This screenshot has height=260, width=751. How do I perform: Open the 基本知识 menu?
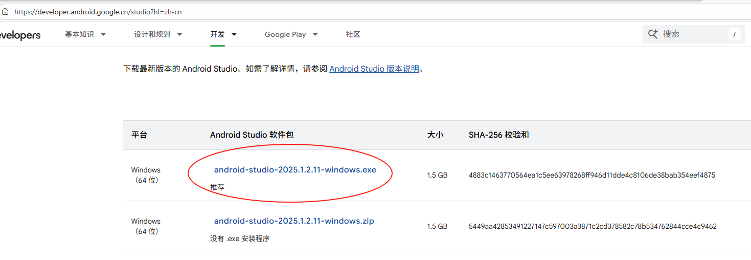[79, 34]
